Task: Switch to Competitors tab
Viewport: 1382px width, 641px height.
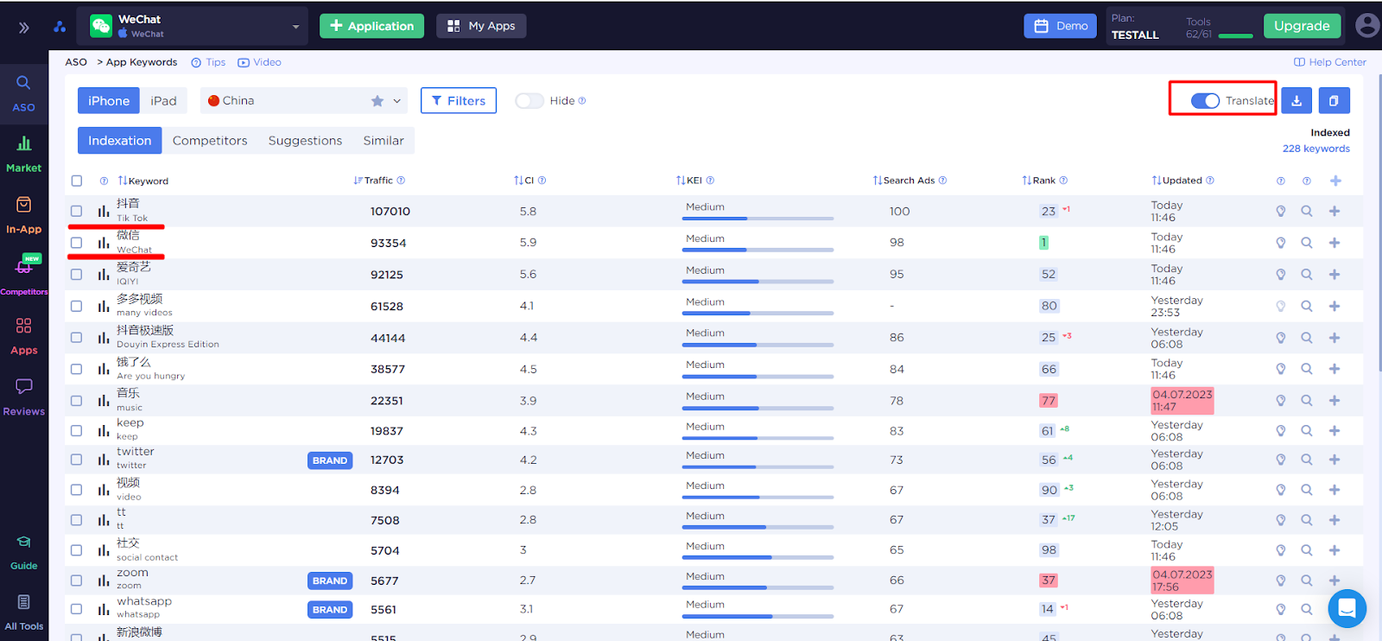Action: 210,141
